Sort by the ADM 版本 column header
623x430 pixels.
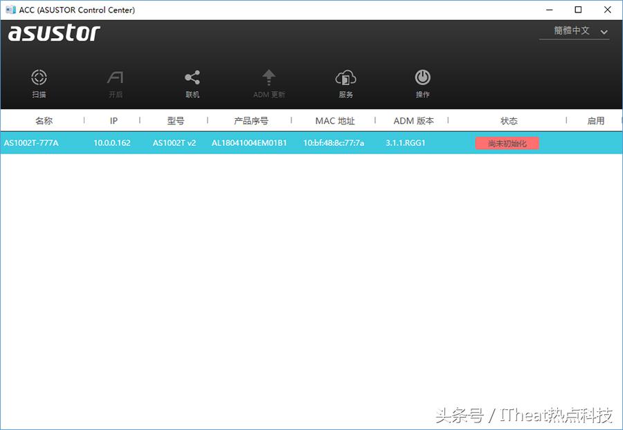pos(414,120)
